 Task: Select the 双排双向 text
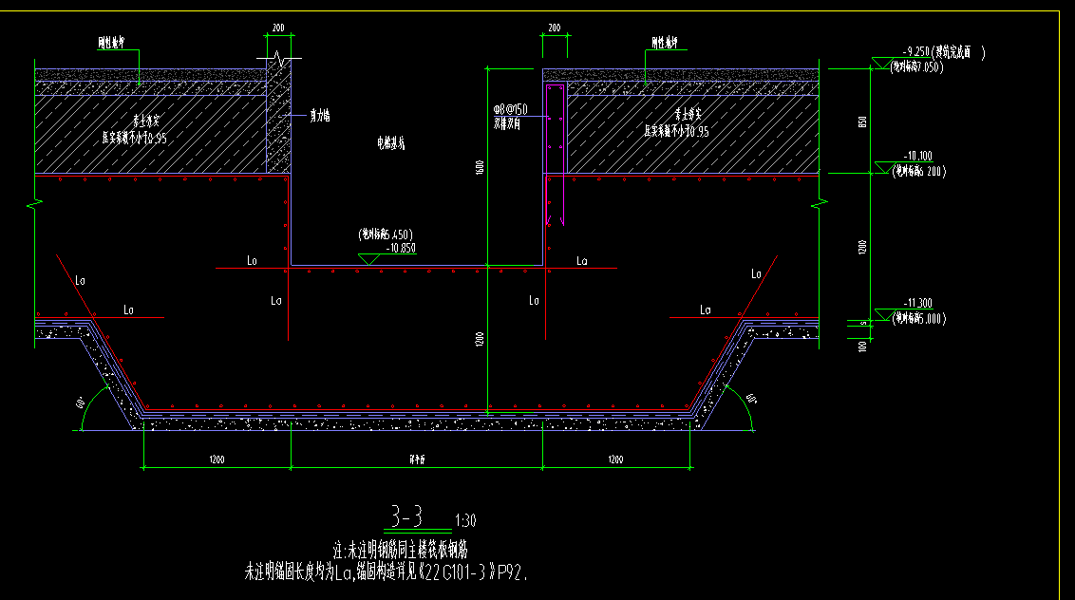pyautogui.click(x=507, y=124)
